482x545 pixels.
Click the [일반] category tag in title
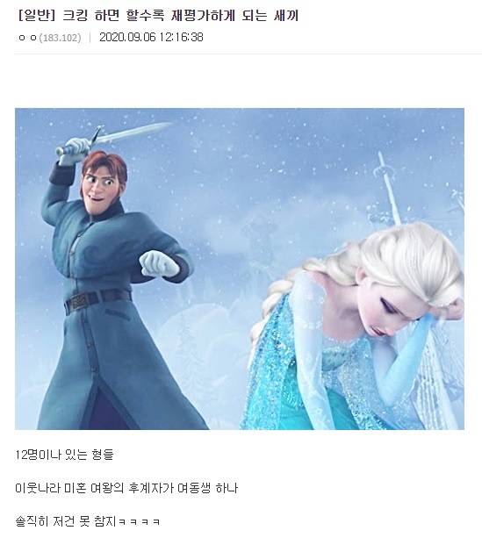click(x=37, y=16)
